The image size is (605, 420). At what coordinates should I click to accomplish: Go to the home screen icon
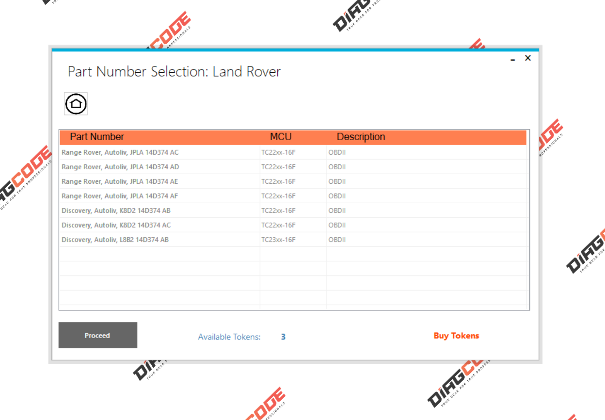tap(76, 103)
